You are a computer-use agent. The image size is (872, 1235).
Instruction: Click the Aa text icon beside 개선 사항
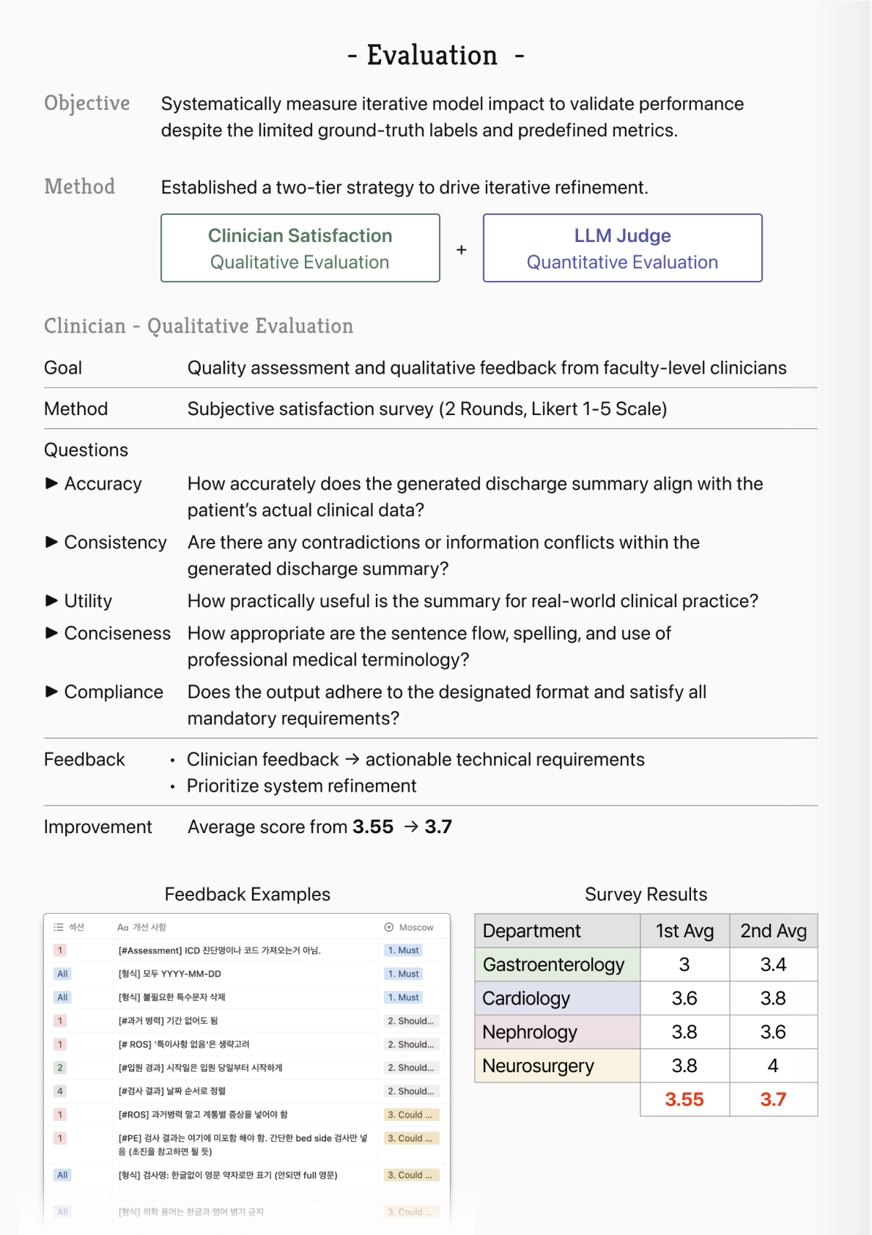[x=123, y=927]
